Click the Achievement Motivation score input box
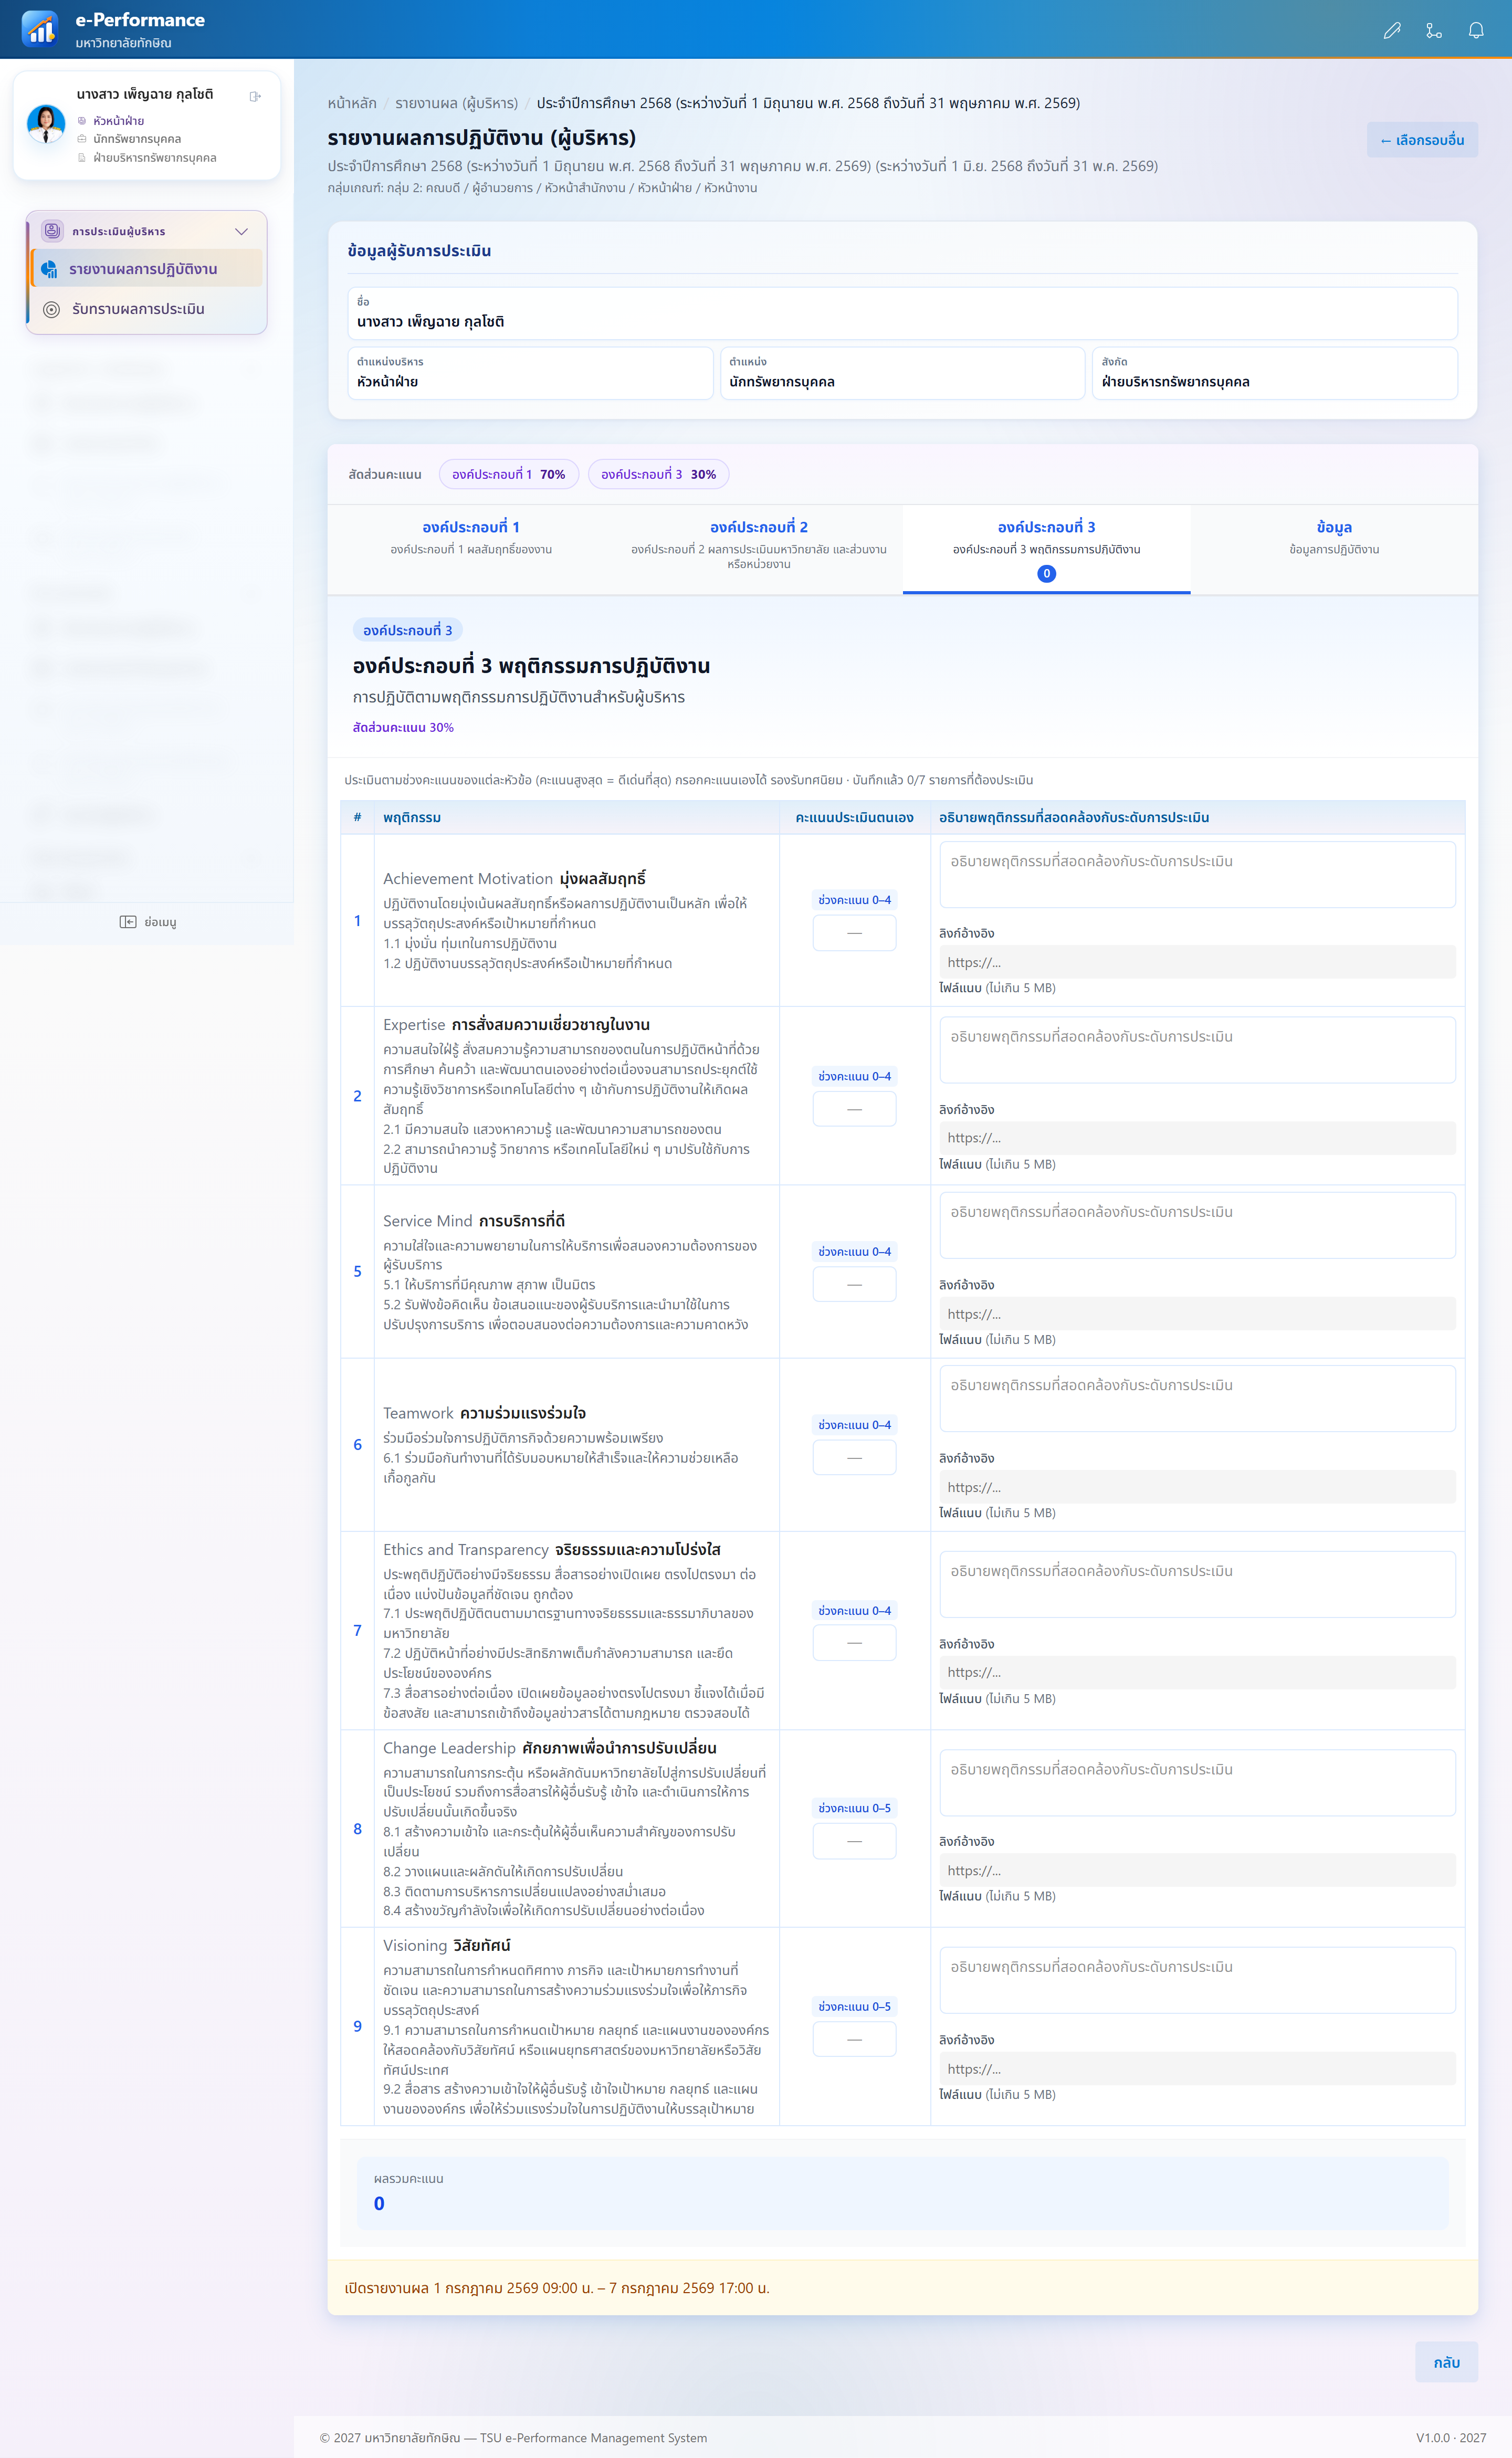This screenshot has height=2458, width=1512. coord(854,932)
